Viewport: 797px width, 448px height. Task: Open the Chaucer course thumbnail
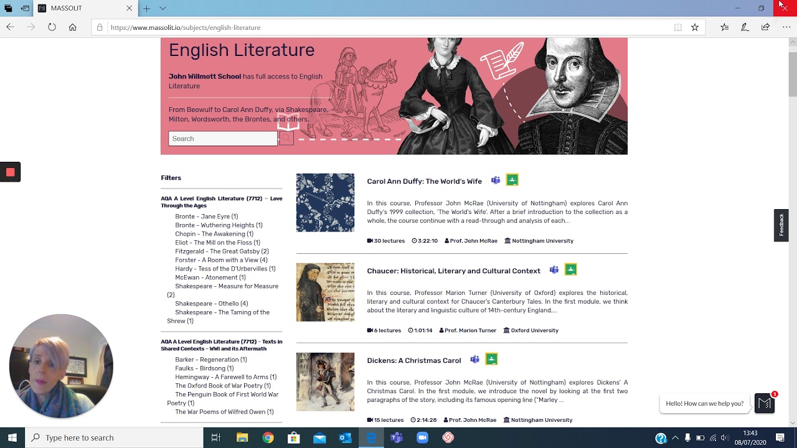click(325, 292)
